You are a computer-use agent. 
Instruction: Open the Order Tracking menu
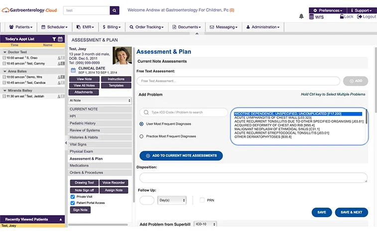[146, 27]
